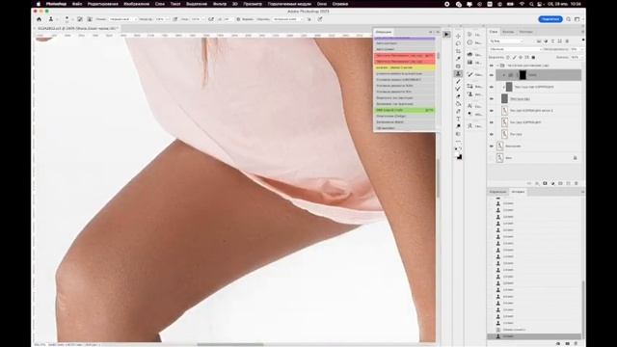
Task: Create new adjustment layer icon
Action: tap(552, 183)
